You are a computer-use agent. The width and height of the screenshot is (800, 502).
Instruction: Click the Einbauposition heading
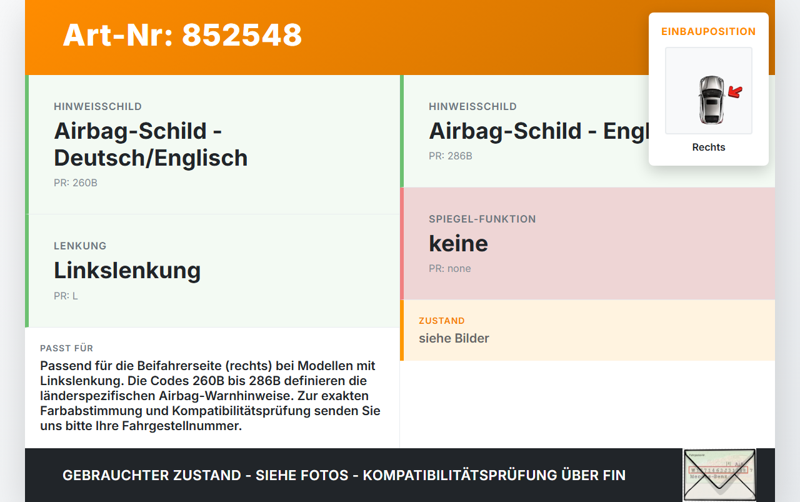[x=709, y=31]
